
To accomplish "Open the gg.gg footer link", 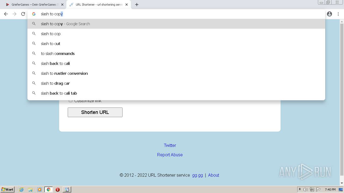I will [198, 175].
